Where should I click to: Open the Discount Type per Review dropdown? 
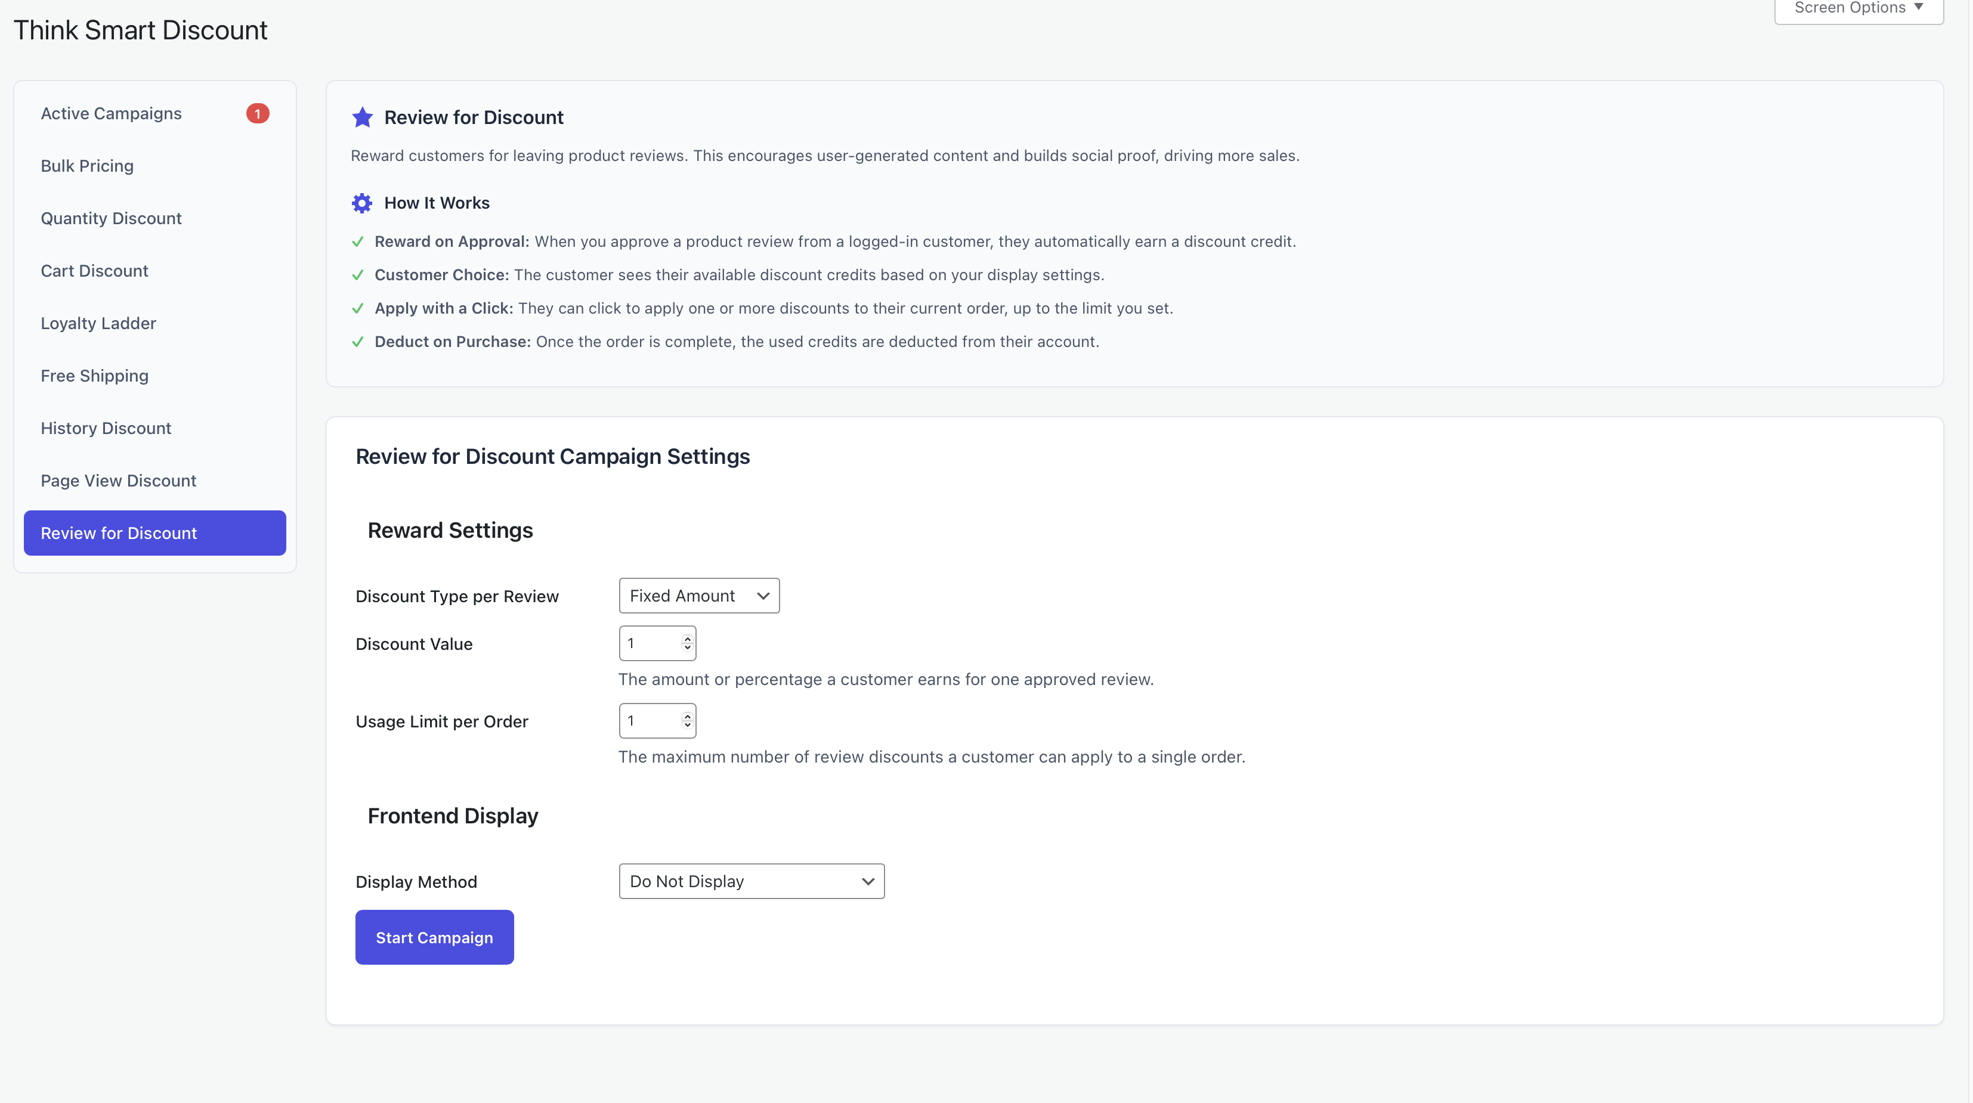point(698,596)
